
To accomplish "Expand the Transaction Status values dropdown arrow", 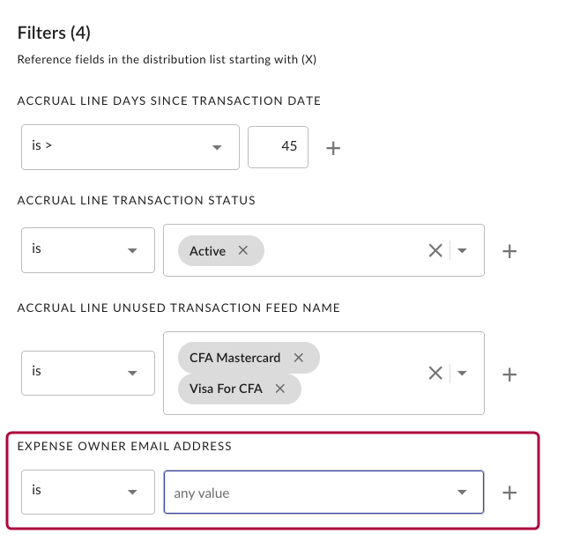I will point(463,251).
